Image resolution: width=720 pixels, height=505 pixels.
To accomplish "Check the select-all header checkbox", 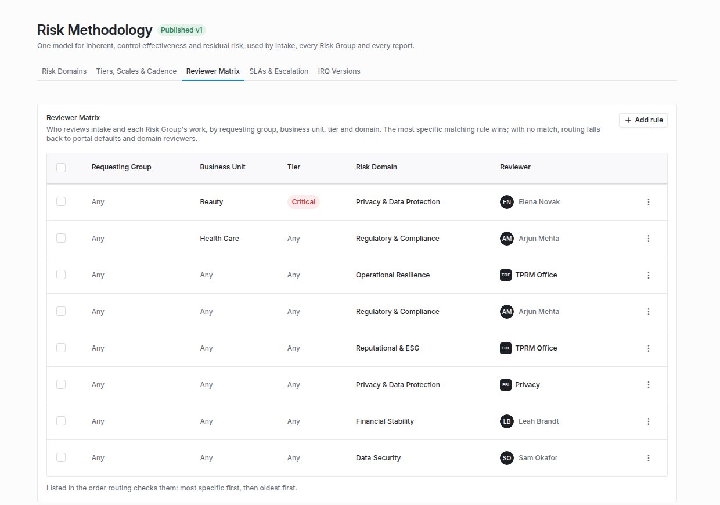I will click(x=61, y=168).
